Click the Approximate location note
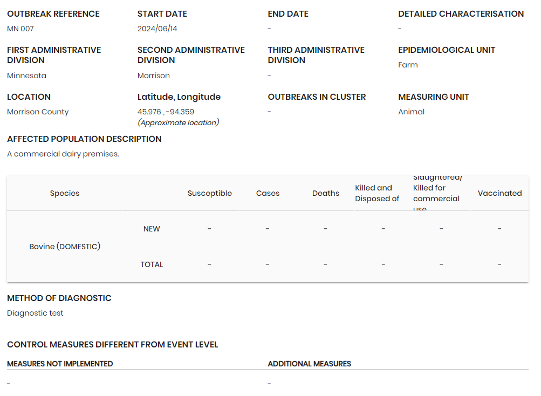The image size is (541, 396). [178, 122]
